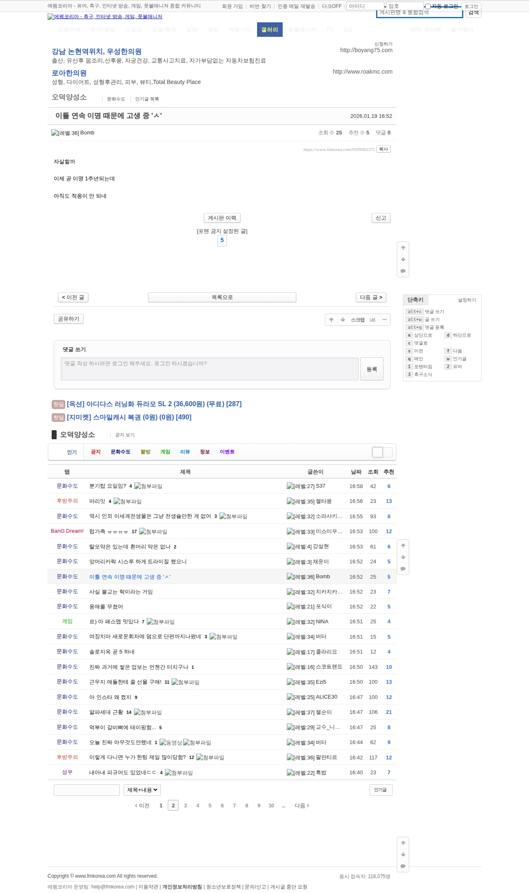Enable the 자동 로그인 checkbox
The height and width of the screenshot is (893, 529).
tap(428, 6)
